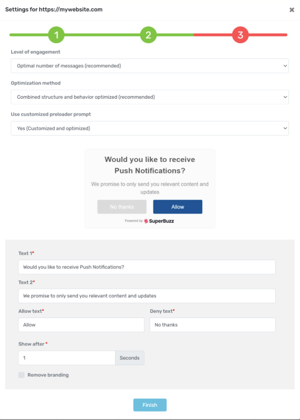Close the settings dialog with X icon
The width and height of the screenshot is (300, 420).
pyautogui.click(x=292, y=10)
